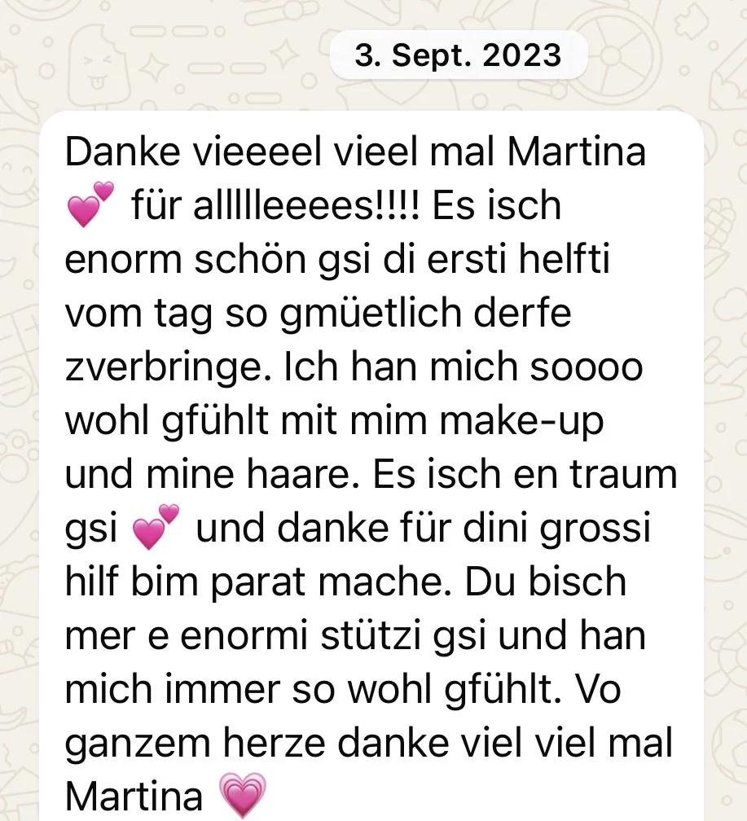Click the word "make-up" in the message
Screen dimensions: 747x821
[x=521, y=423]
